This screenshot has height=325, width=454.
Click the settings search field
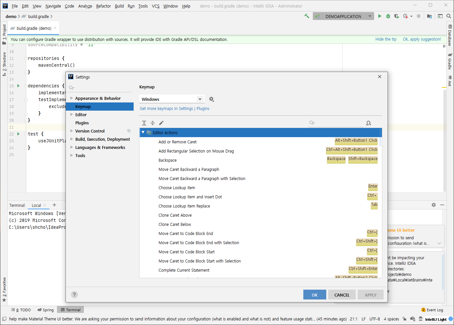pyautogui.click(x=100, y=87)
